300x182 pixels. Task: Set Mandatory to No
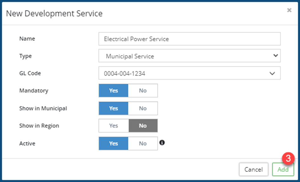click(143, 91)
